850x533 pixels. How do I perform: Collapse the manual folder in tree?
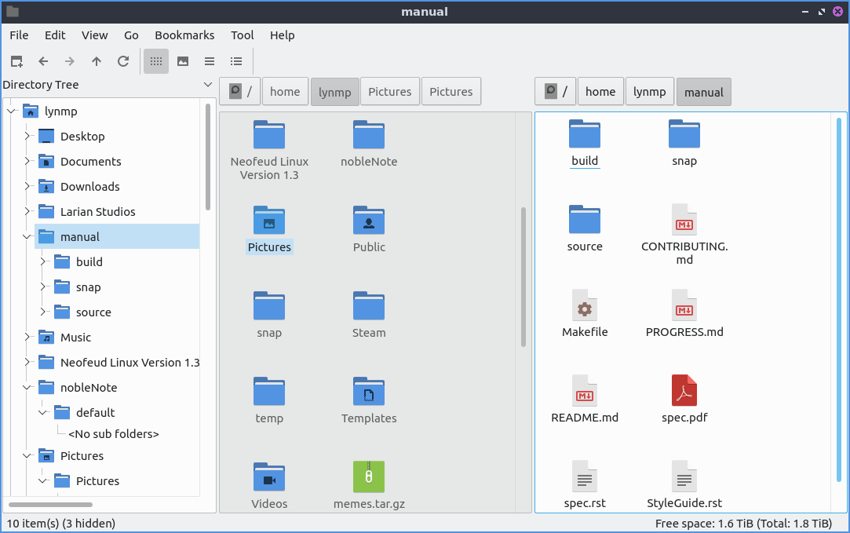click(x=27, y=237)
